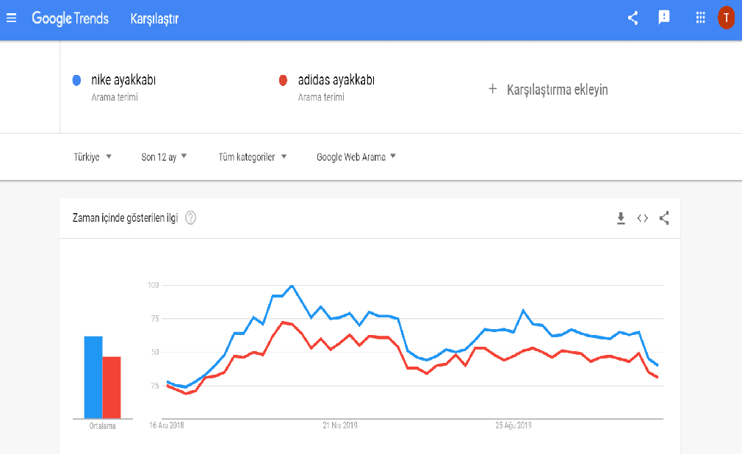Open the account menu via the T avatar
The width and height of the screenshot is (742, 454).
pyautogui.click(x=726, y=18)
